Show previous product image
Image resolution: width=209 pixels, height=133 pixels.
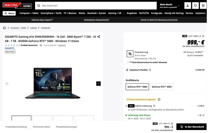(x=7, y=83)
